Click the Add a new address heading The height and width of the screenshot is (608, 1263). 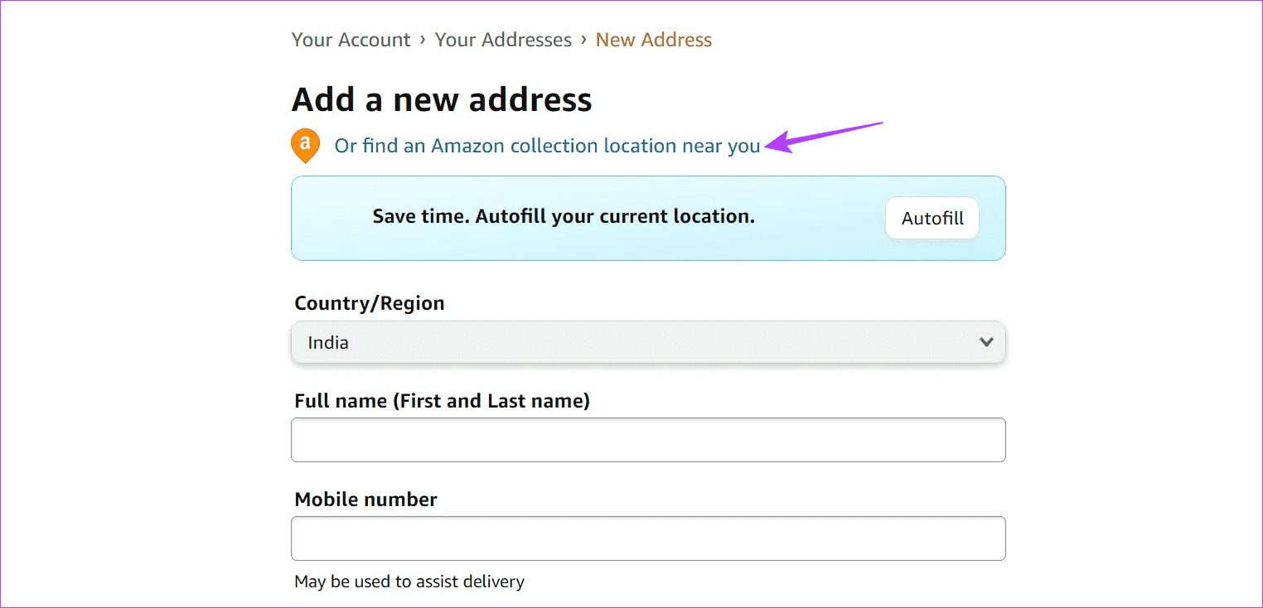point(442,99)
